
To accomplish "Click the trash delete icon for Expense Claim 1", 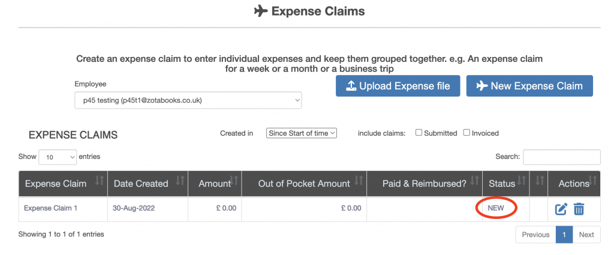I will click(579, 209).
